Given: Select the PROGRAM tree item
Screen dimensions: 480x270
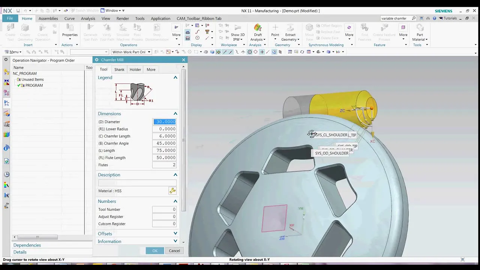Looking at the screenshot, I should point(34,85).
